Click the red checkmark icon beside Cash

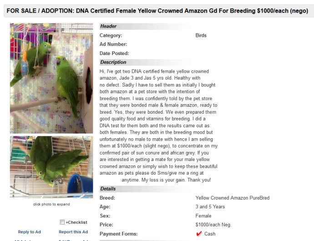click(199, 234)
